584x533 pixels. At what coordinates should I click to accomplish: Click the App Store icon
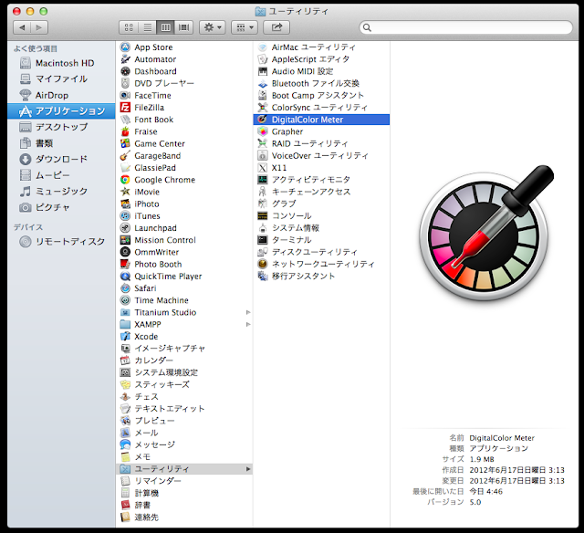(x=125, y=47)
